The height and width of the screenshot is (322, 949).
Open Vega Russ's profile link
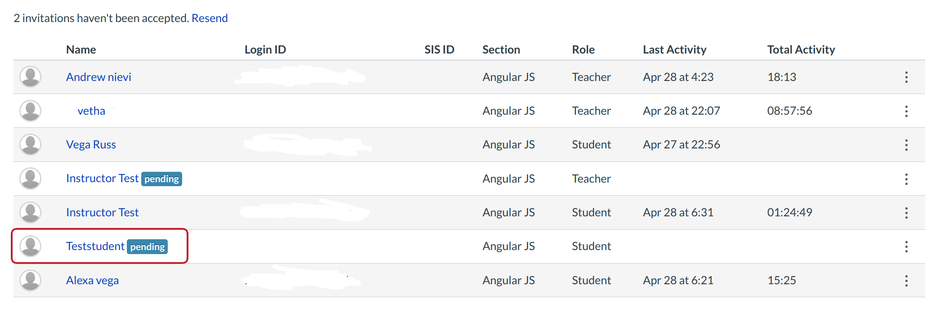coord(91,144)
